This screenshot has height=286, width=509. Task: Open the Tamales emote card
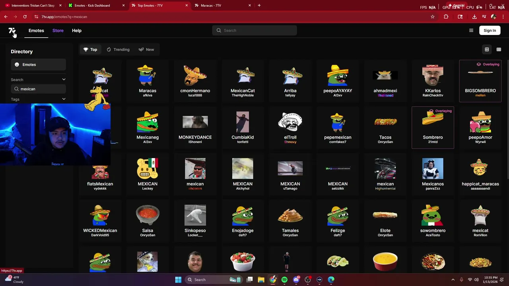click(x=290, y=221)
